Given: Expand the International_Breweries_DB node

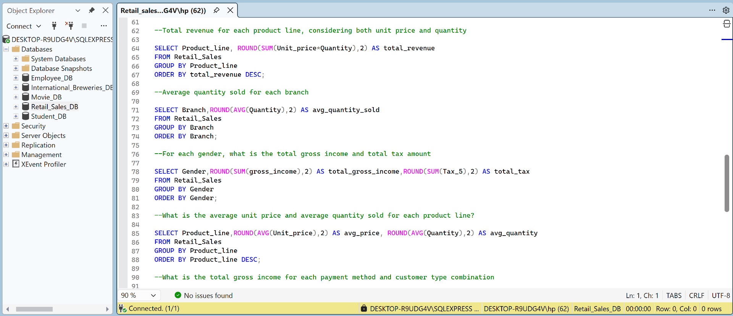Looking at the screenshot, I should point(16,87).
